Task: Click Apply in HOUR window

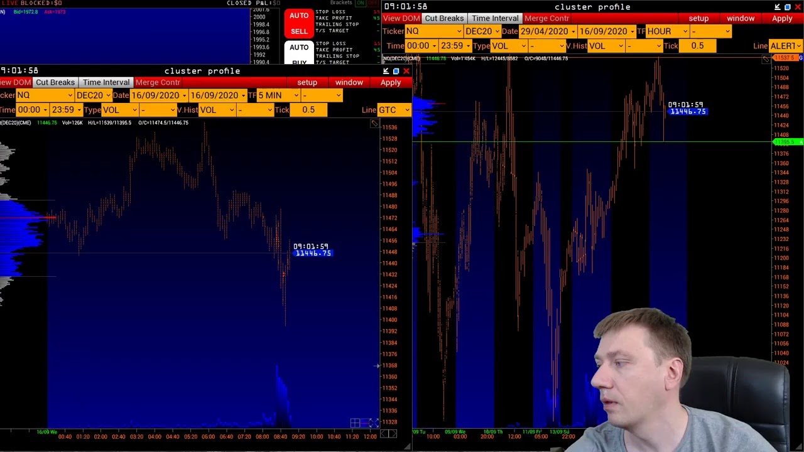Action: coord(782,18)
